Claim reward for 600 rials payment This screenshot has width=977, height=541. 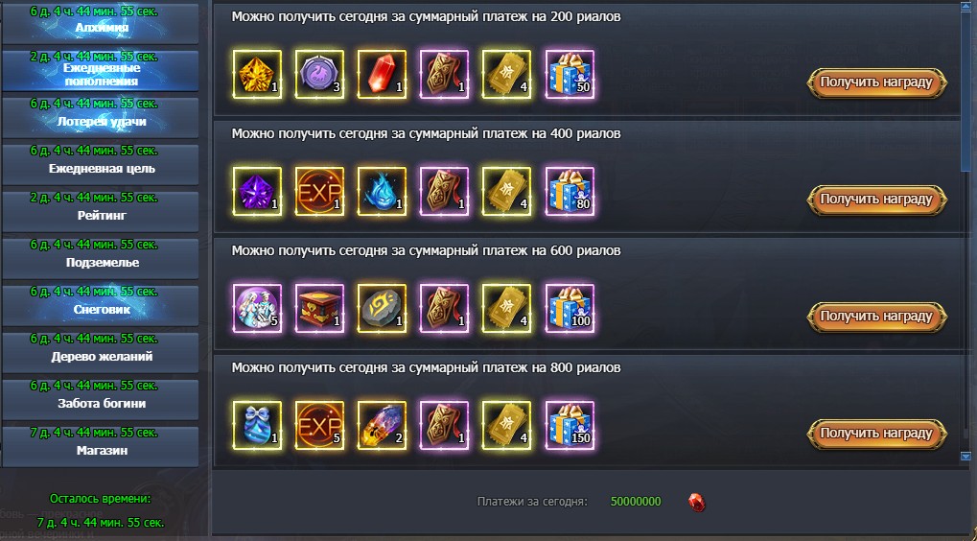(x=876, y=318)
